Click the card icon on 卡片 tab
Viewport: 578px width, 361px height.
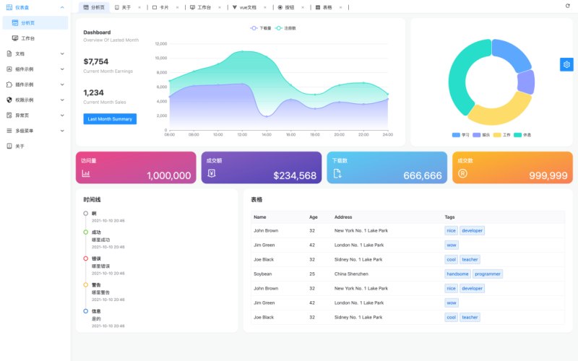(x=155, y=7)
